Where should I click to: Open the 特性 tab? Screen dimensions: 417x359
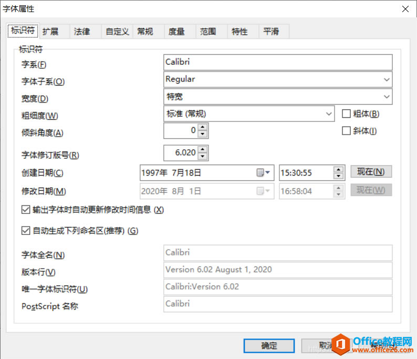pyautogui.click(x=243, y=32)
